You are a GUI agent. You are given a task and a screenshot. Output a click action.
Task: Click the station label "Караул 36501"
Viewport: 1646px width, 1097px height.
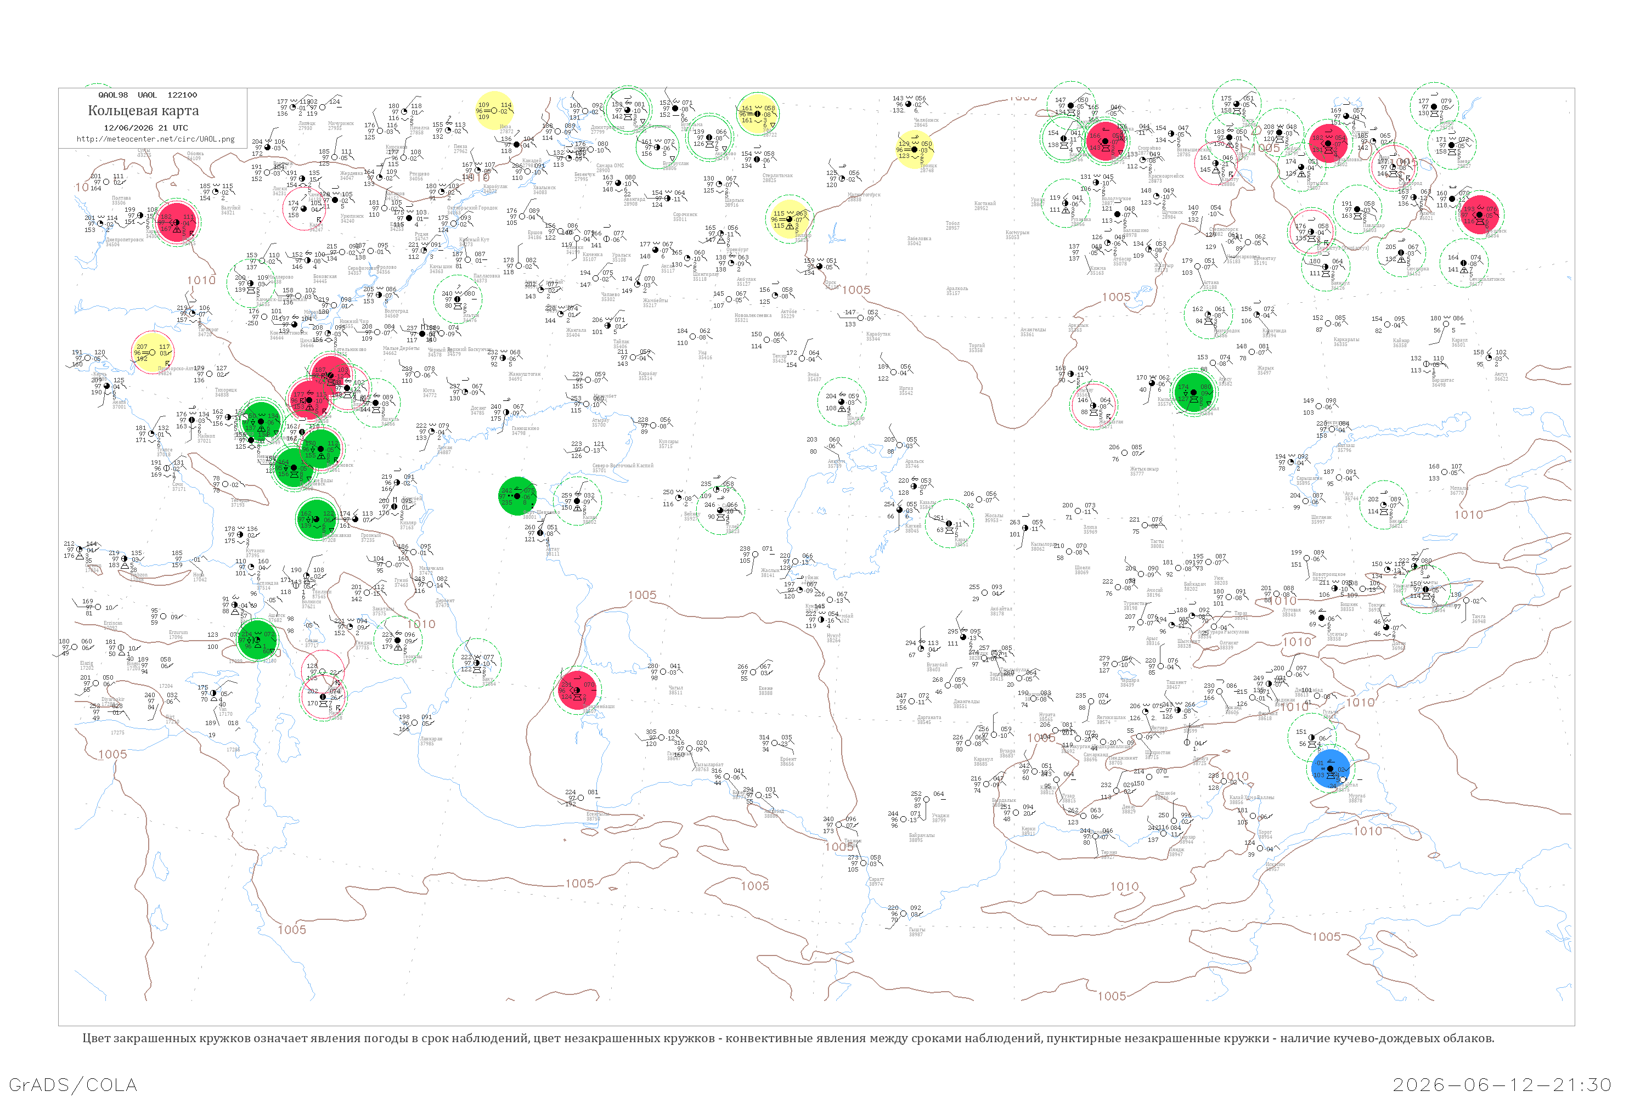pos(1459,342)
